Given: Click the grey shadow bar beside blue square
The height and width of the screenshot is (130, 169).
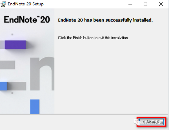Looking at the screenshot, I should [17, 86].
